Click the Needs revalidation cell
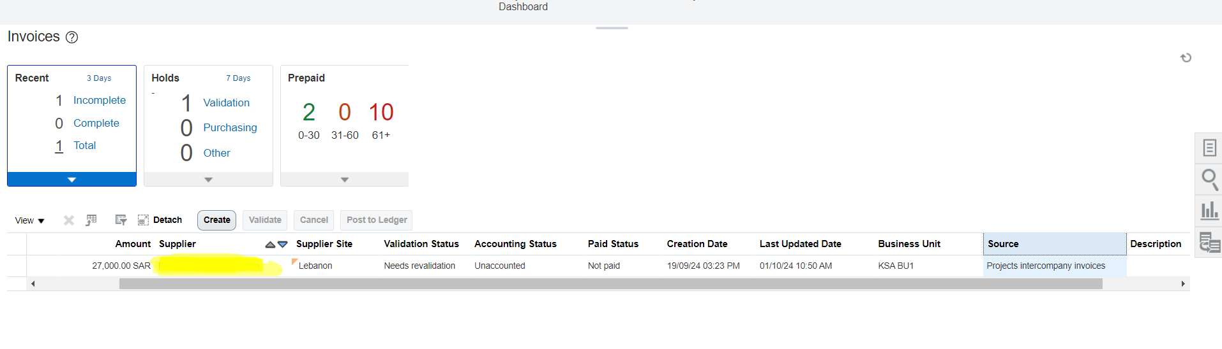 (419, 266)
